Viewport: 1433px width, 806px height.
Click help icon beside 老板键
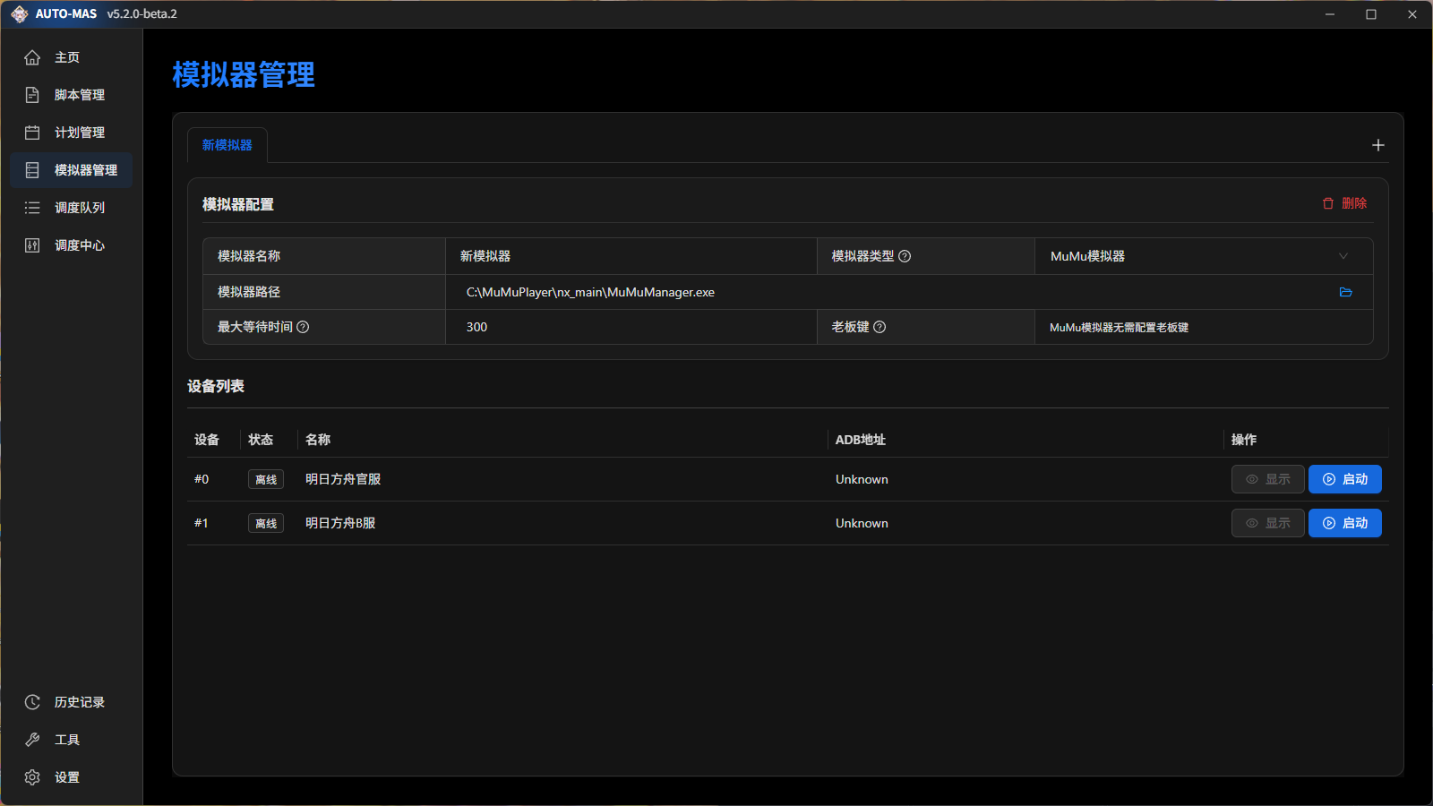coord(880,327)
